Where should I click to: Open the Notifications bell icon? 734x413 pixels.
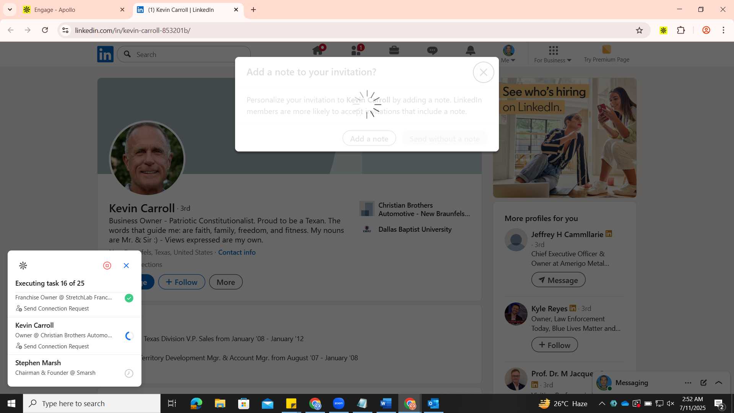[x=471, y=50]
